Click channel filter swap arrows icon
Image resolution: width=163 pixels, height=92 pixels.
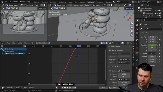tap(25, 46)
